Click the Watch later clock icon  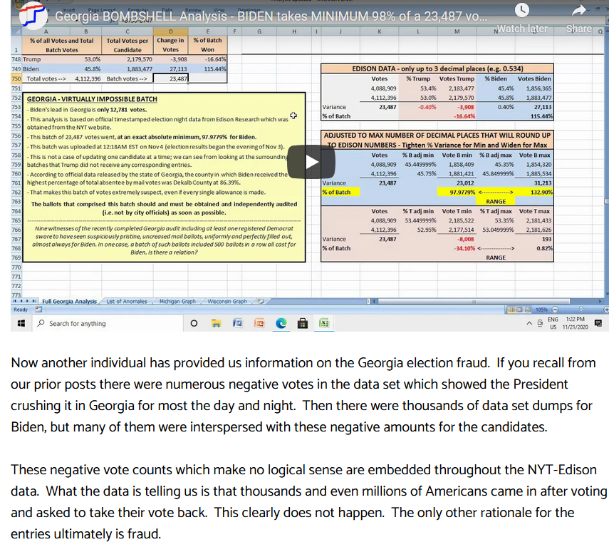click(524, 10)
